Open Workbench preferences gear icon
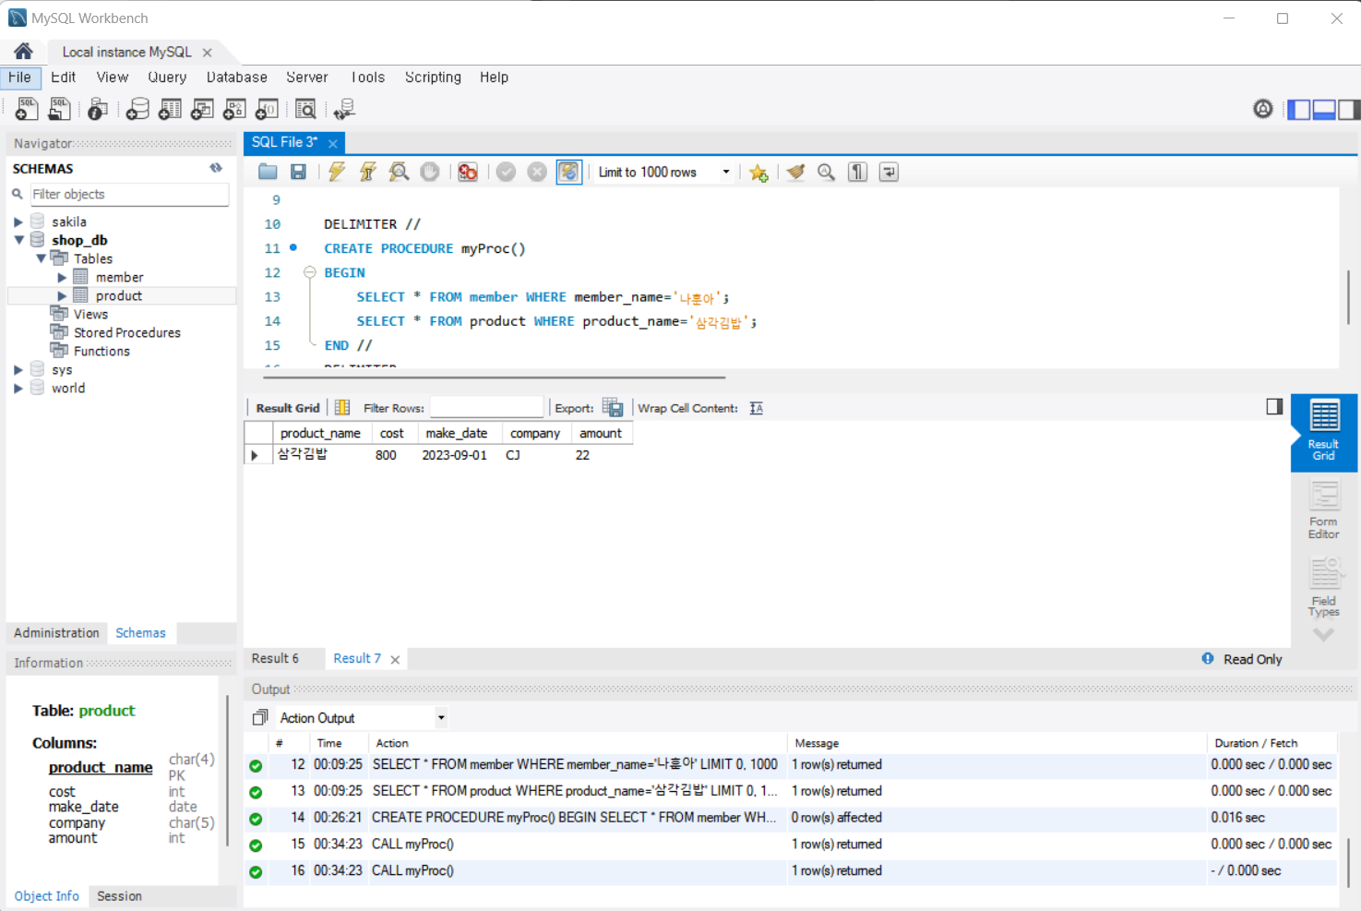Screen dimensions: 1361x911 1263,109
